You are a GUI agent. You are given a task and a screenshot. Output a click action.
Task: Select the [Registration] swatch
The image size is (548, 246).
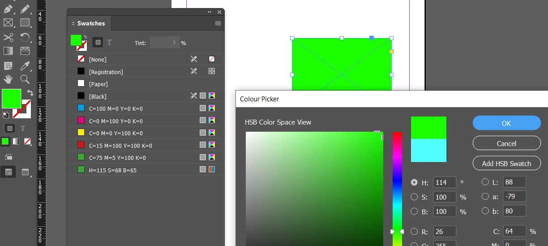click(x=146, y=71)
